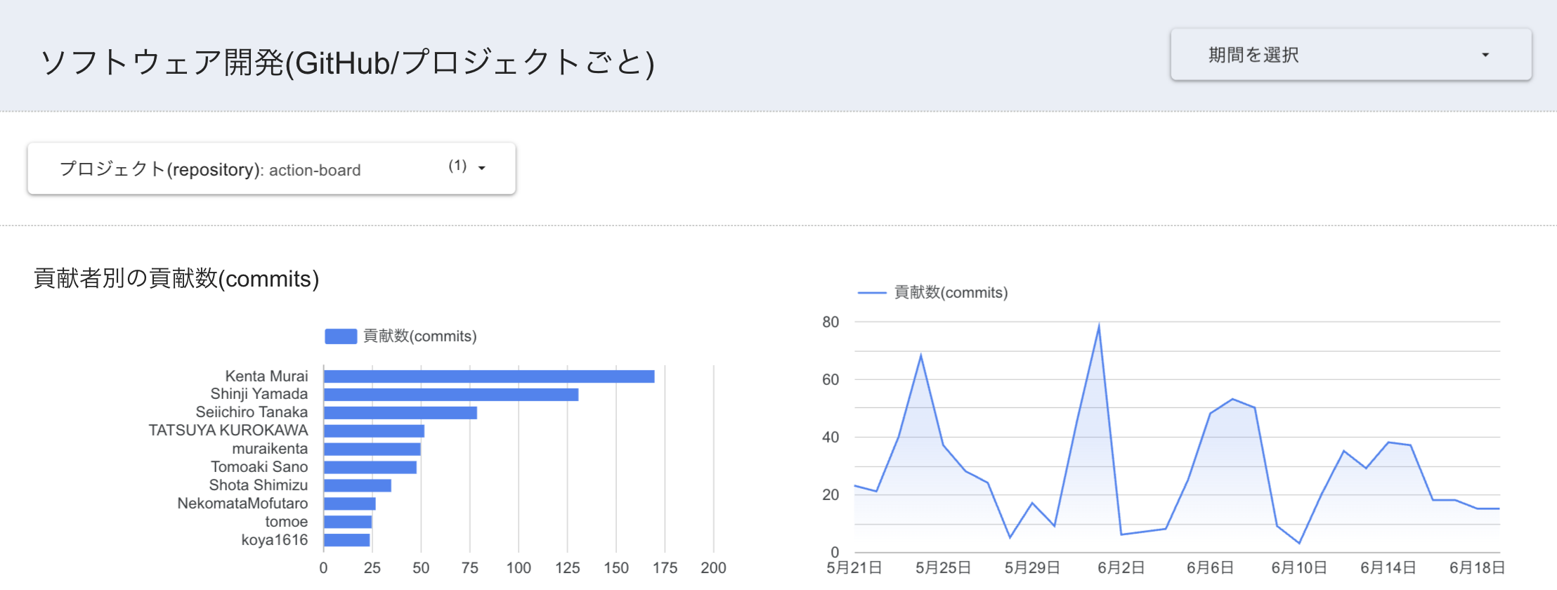Click the NekomataMofutaro bar
Image resolution: width=1557 pixels, height=590 pixels.
pos(350,504)
